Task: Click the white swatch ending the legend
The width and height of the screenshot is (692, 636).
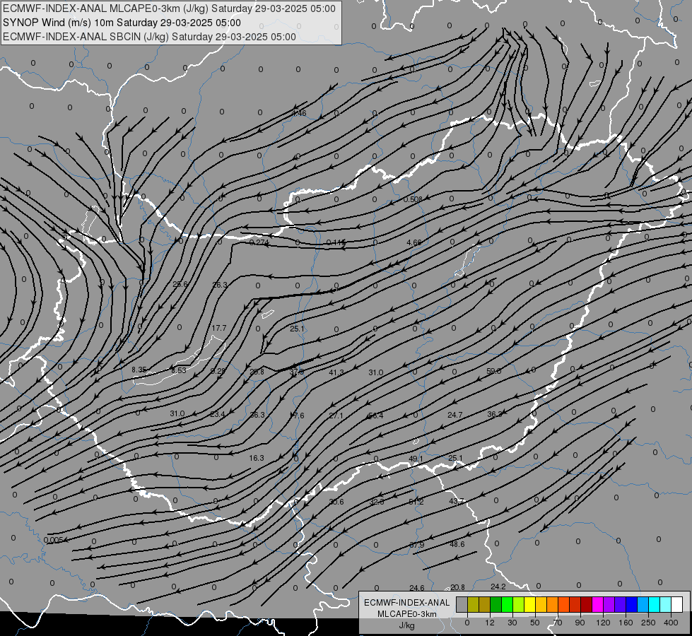Action: point(677,604)
